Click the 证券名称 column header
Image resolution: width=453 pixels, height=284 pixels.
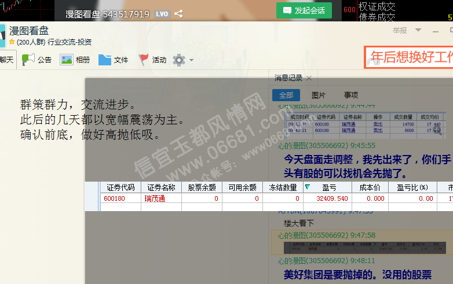[161, 187]
